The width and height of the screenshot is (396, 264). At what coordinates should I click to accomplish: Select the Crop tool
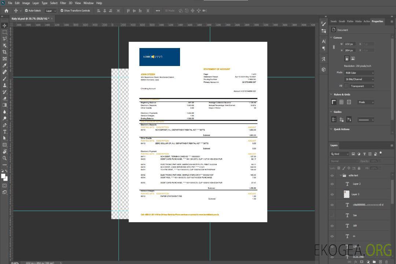pos(5,52)
